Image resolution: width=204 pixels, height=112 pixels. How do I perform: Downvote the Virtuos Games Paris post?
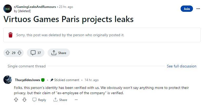[19, 53]
